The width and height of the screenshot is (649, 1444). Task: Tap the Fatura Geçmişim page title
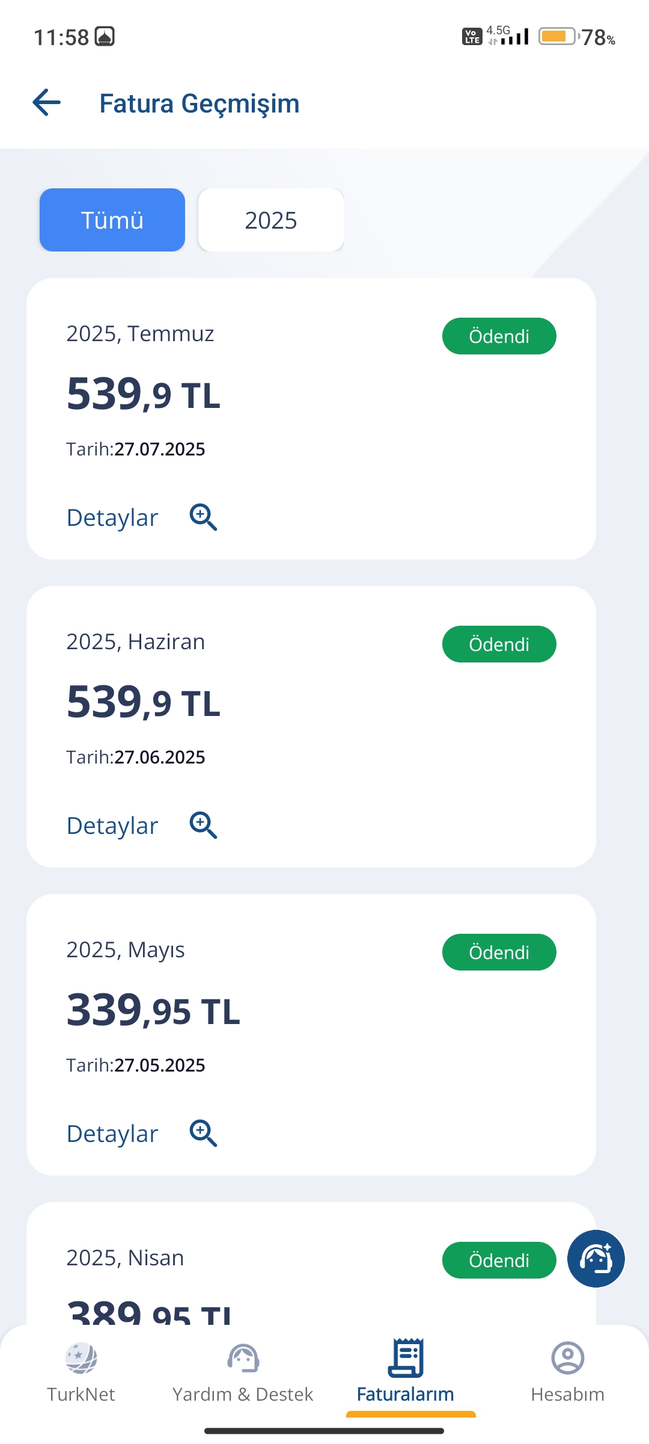200,103
